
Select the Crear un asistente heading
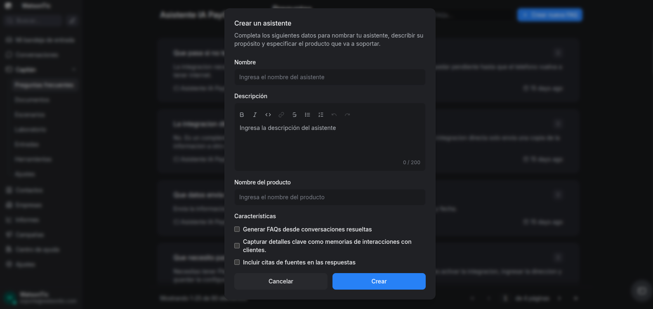(263, 24)
